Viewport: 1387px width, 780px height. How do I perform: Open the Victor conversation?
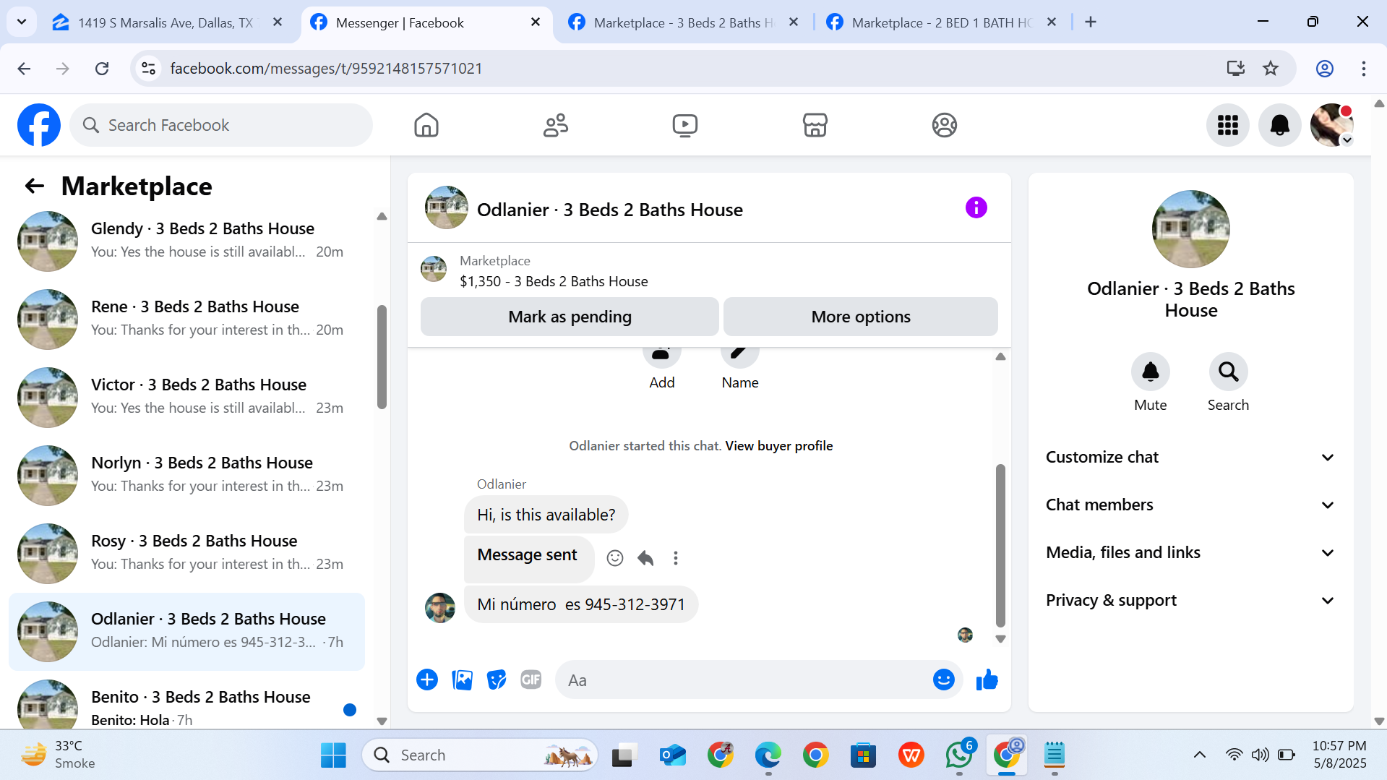tap(186, 397)
